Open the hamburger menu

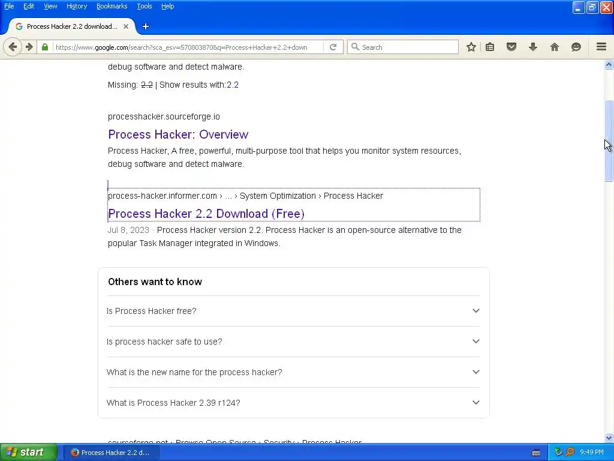601,47
